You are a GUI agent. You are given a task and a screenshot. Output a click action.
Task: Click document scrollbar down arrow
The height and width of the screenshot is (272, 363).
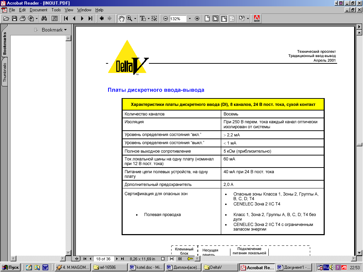click(x=359, y=253)
